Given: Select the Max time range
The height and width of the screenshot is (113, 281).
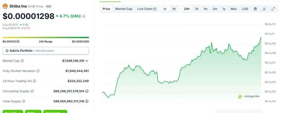Looking at the screenshot, I should click(x=234, y=9).
